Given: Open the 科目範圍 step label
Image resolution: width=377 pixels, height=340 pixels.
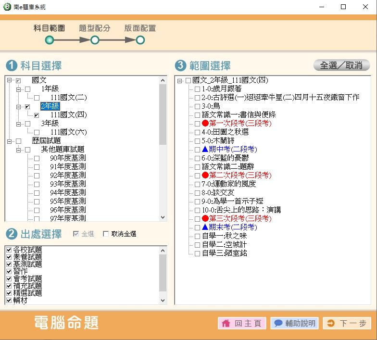Looking at the screenshot, I should (49, 28).
